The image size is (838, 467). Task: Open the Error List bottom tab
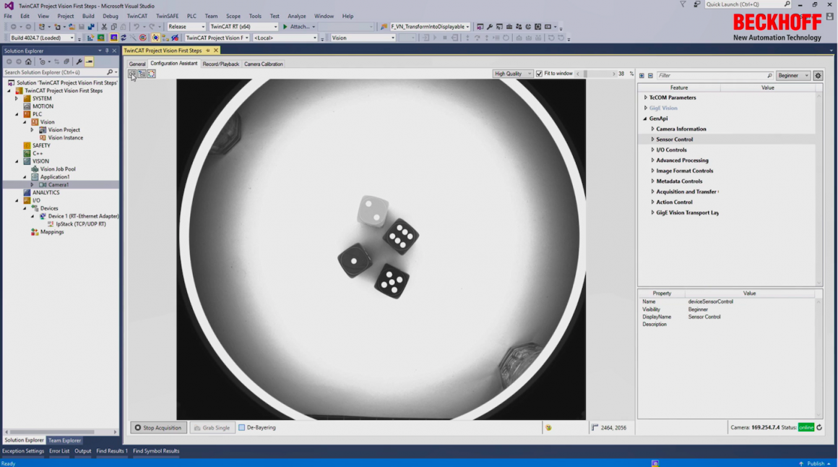click(59, 451)
